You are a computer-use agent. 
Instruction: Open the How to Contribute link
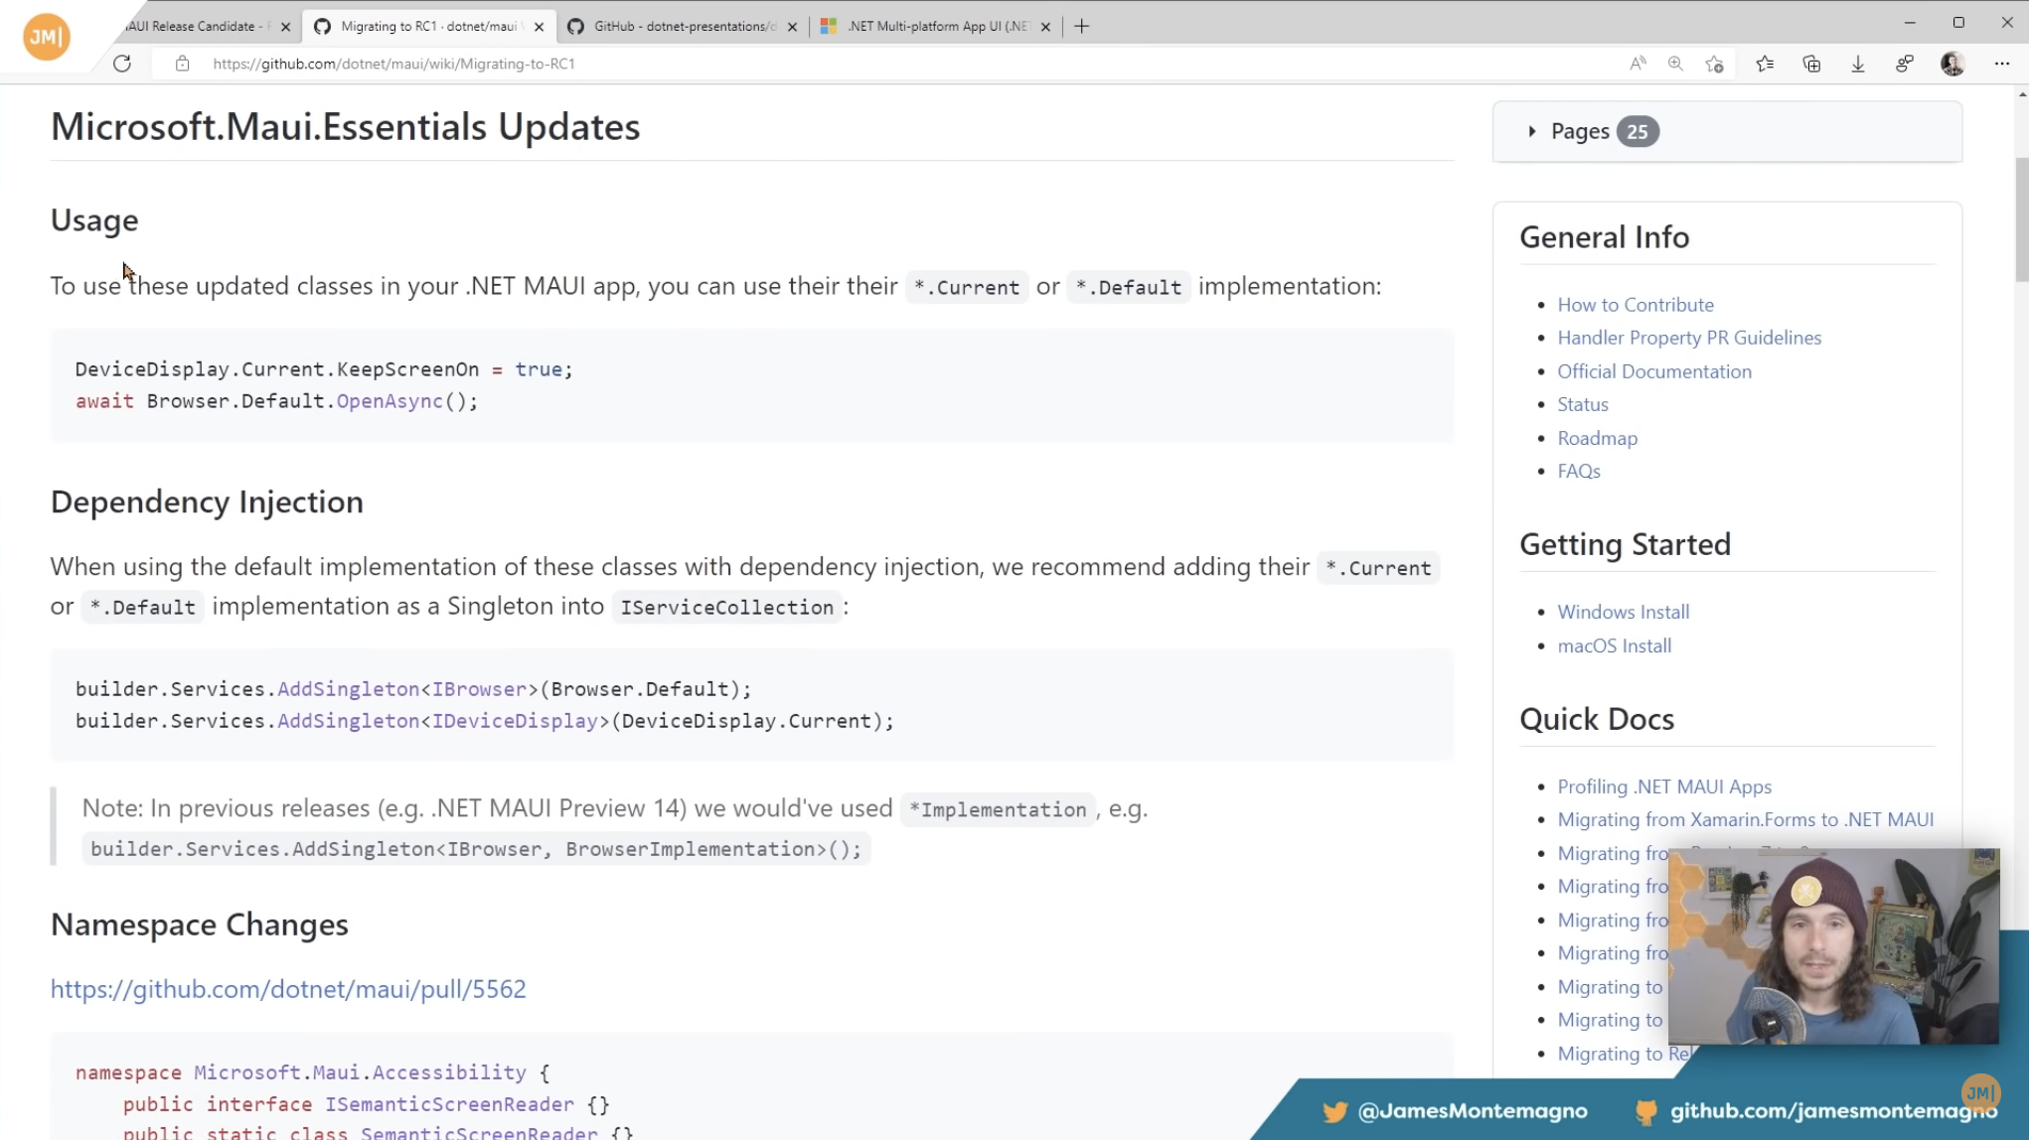[x=1636, y=305]
